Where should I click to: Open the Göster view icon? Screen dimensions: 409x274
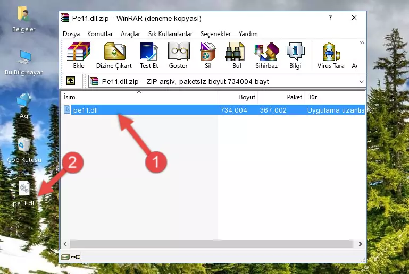point(178,55)
